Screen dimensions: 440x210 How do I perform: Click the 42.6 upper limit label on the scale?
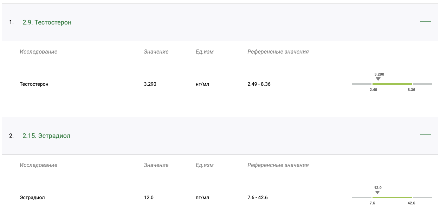[411, 203]
